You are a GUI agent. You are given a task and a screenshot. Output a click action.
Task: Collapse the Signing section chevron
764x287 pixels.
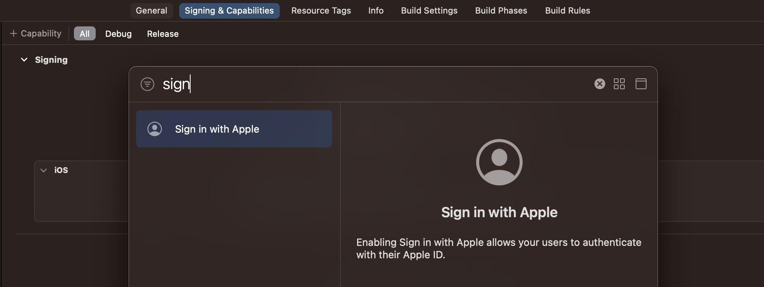(x=24, y=60)
